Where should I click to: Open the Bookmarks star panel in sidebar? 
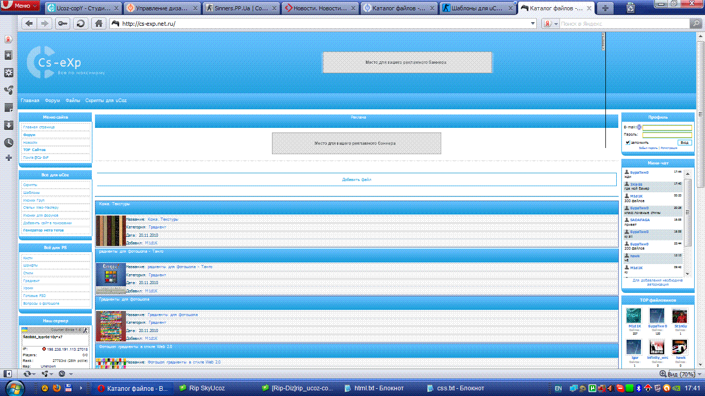click(x=8, y=55)
